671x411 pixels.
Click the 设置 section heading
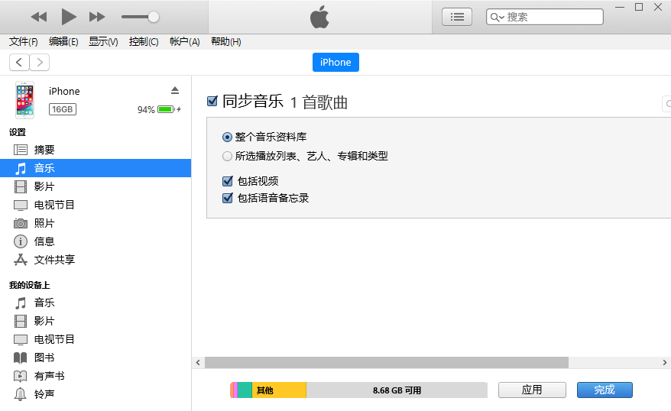coord(18,132)
